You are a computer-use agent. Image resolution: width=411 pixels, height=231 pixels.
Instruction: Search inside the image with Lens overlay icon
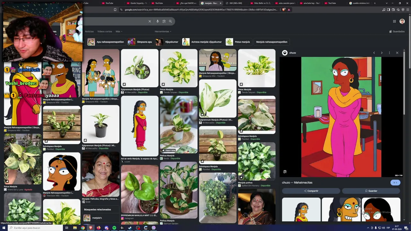click(285, 172)
